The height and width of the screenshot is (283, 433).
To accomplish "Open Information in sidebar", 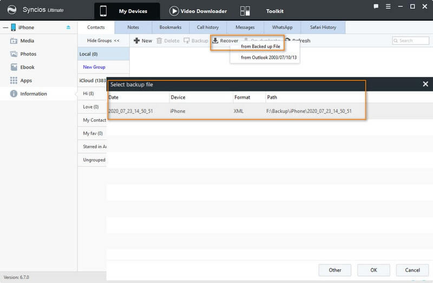I will click(x=34, y=93).
